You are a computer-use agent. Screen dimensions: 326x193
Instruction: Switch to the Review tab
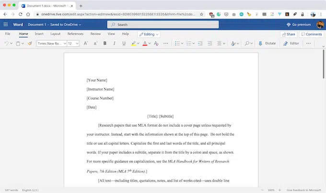tap(95, 34)
